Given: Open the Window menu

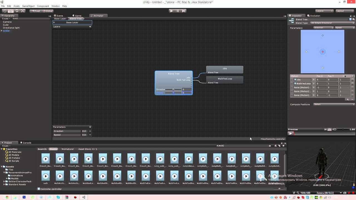Looking at the screenshot, I should pyautogui.click(x=56, y=6).
